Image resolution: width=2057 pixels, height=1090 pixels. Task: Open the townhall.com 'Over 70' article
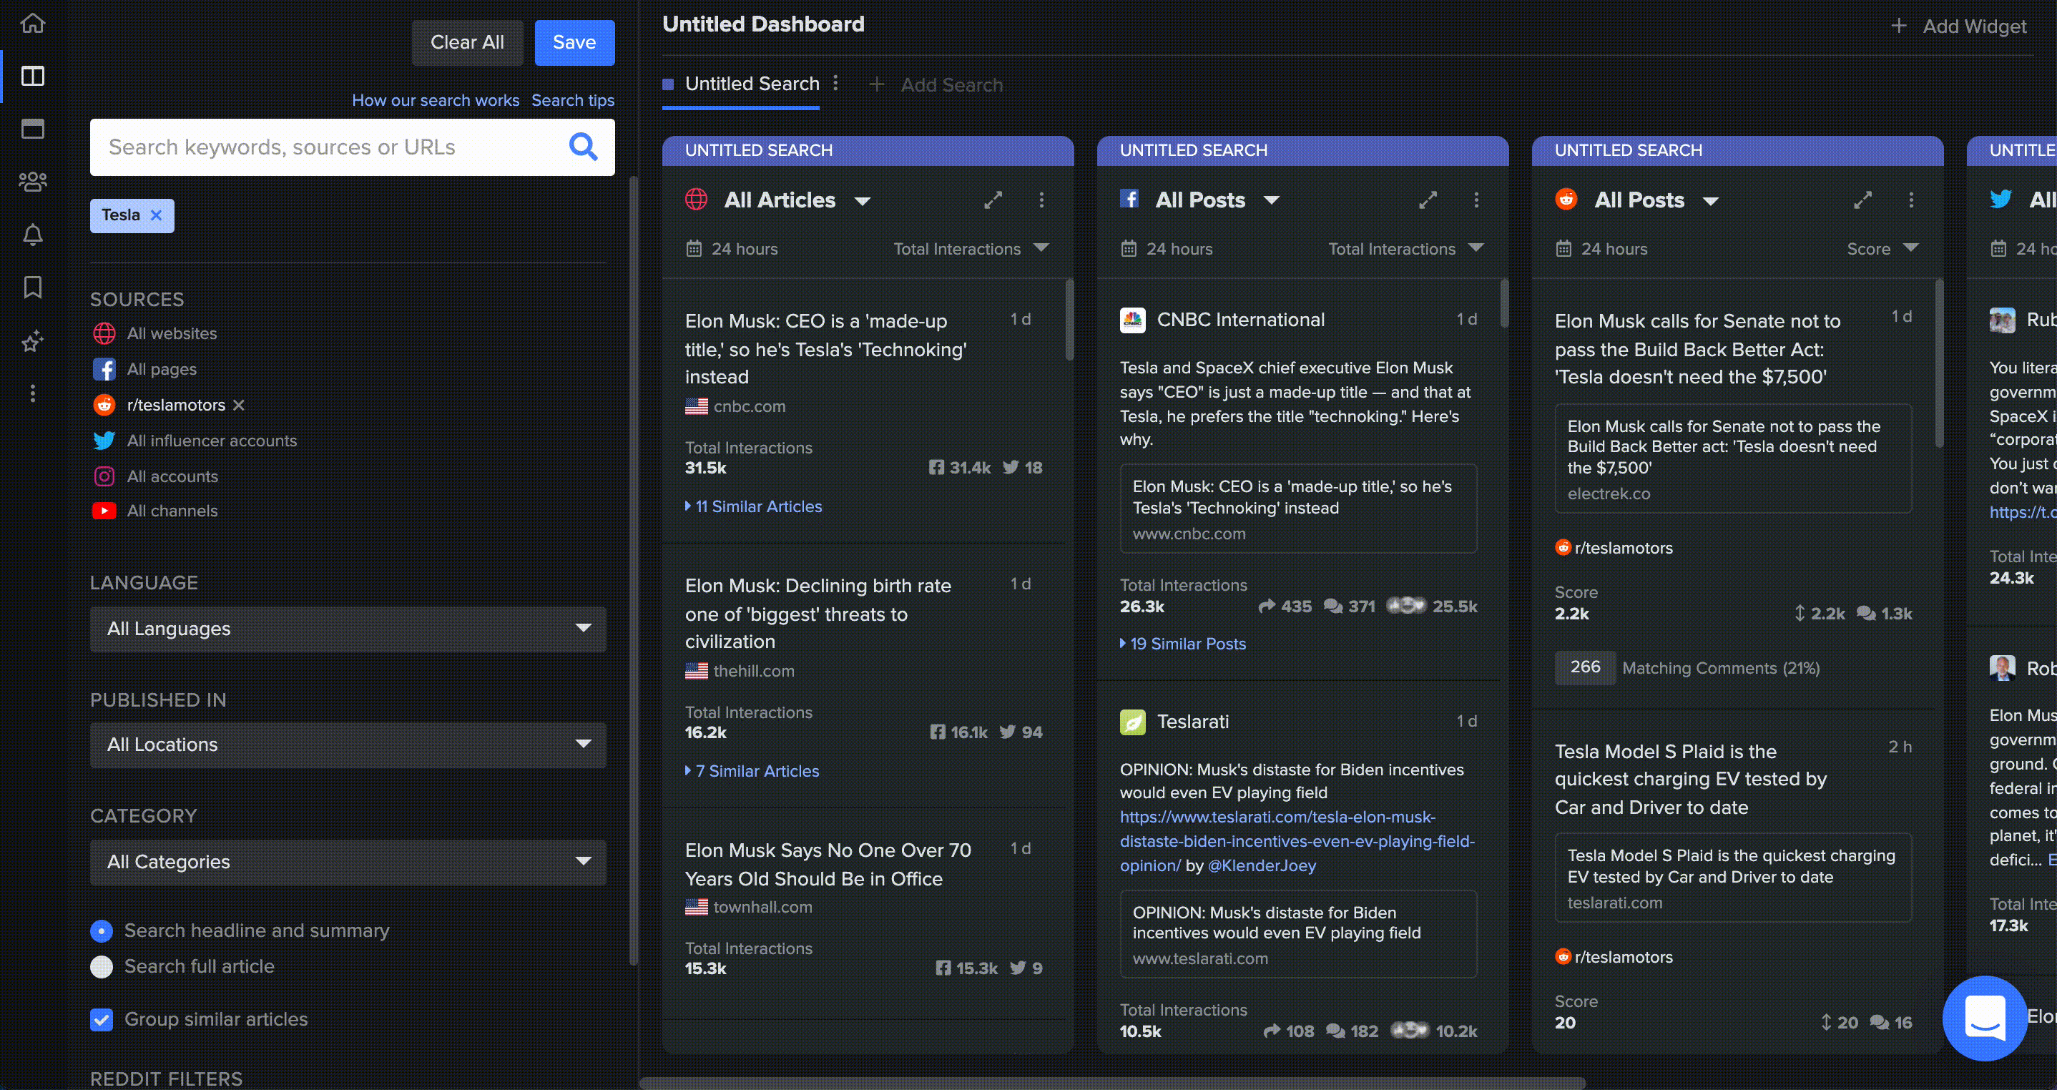[x=828, y=864]
